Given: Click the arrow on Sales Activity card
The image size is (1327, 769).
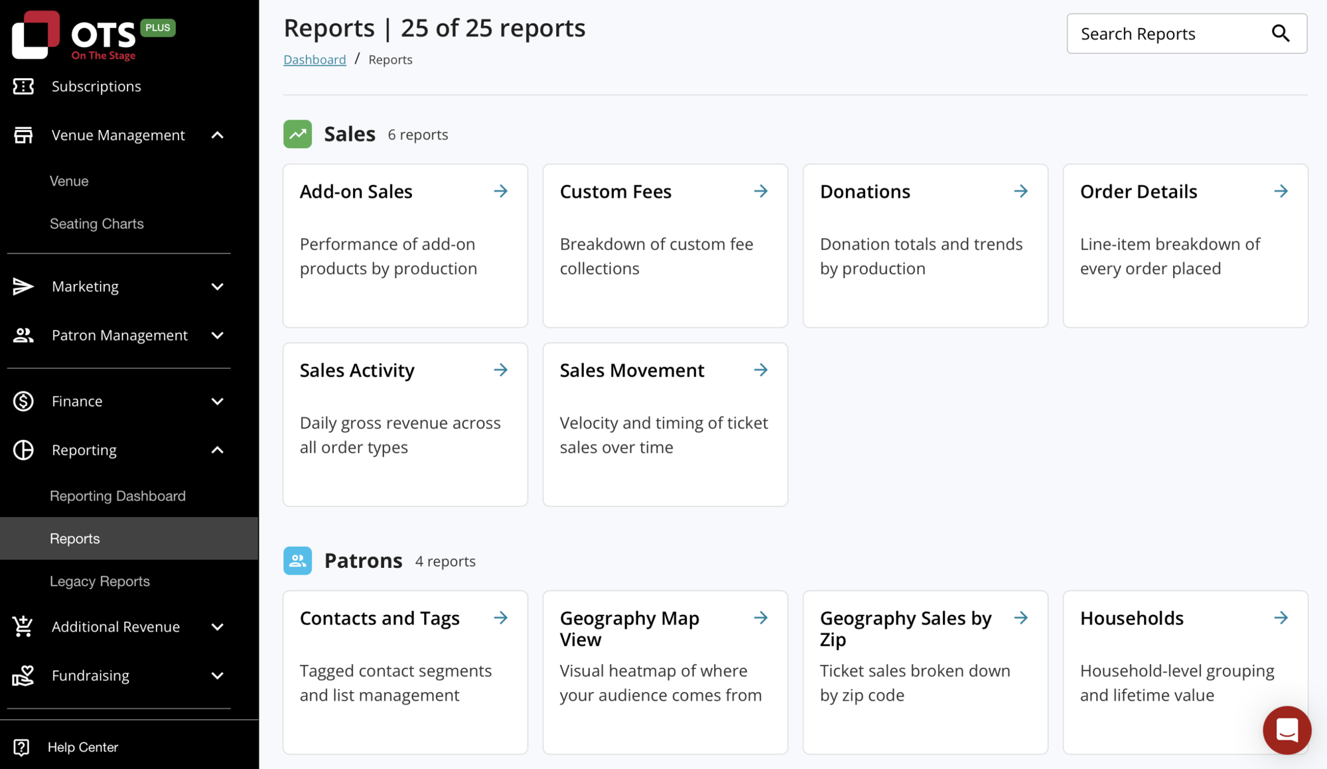Looking at the screenshot, I should click(501, 370).
